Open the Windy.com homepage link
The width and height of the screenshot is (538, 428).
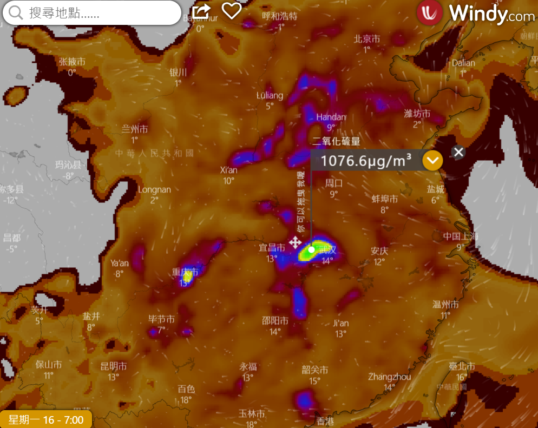[491, 13]
